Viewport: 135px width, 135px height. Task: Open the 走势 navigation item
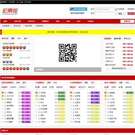[68, 21]
